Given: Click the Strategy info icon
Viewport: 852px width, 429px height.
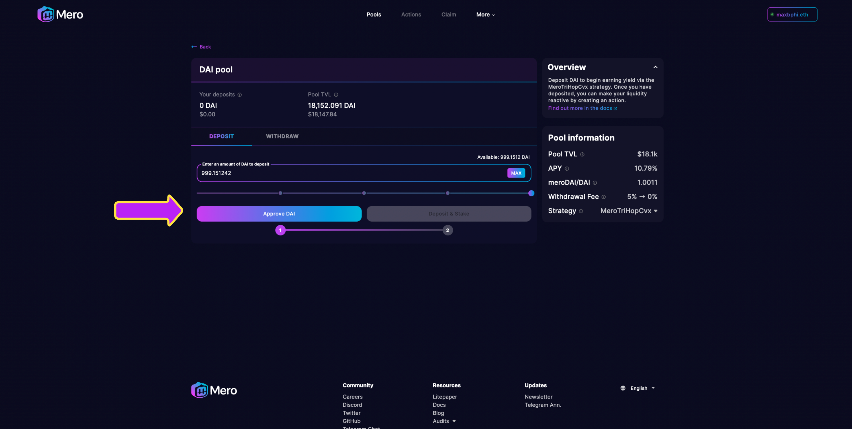Looking at the screenshot, I should click(581, 211).
